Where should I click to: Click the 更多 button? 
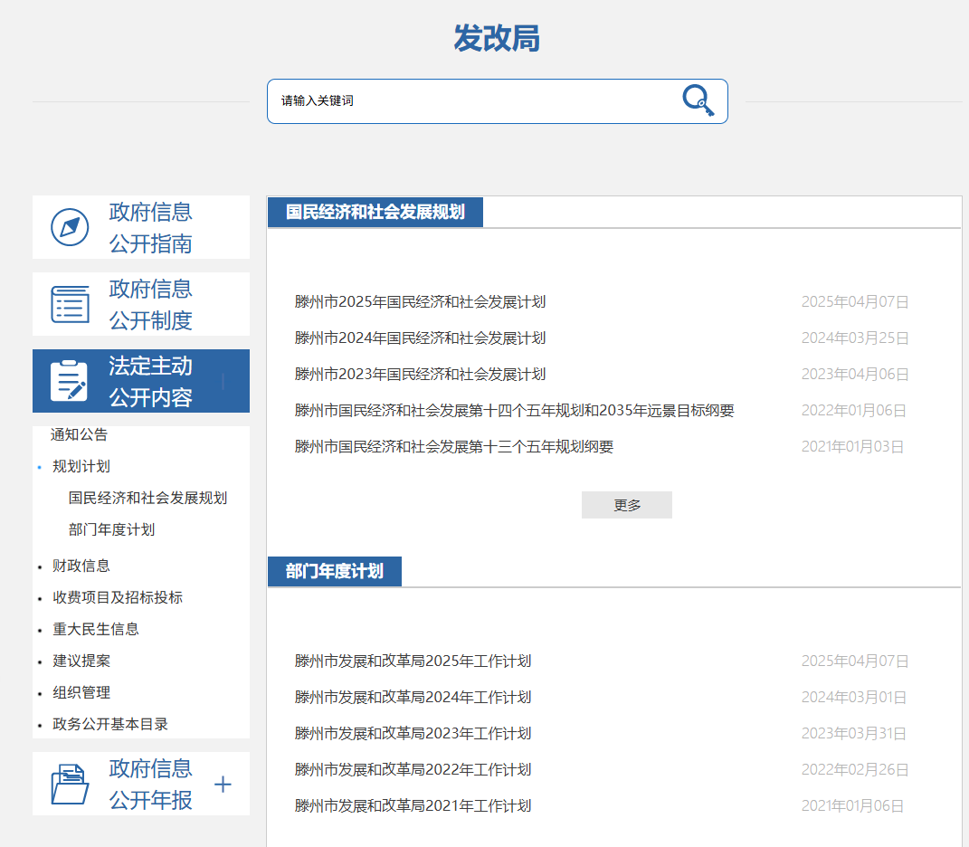point(626,505)
